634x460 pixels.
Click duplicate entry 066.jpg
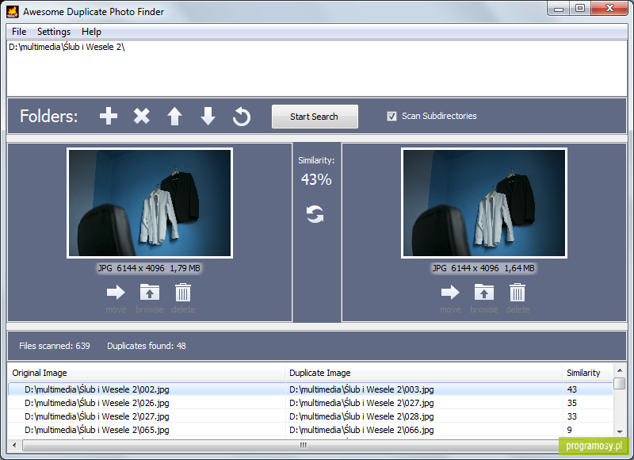[361, 429]
